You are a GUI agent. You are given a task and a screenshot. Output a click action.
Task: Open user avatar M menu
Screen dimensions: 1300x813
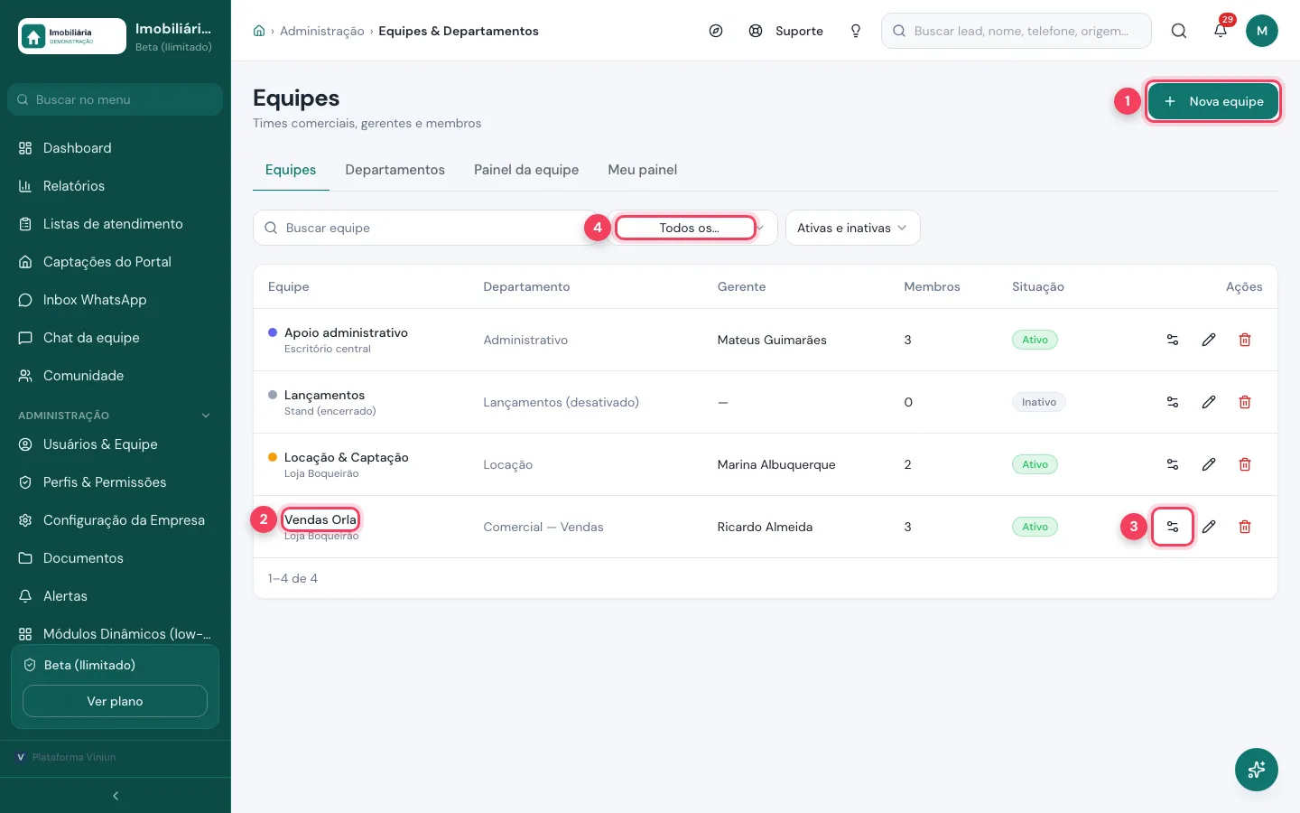pos(1262,31)
